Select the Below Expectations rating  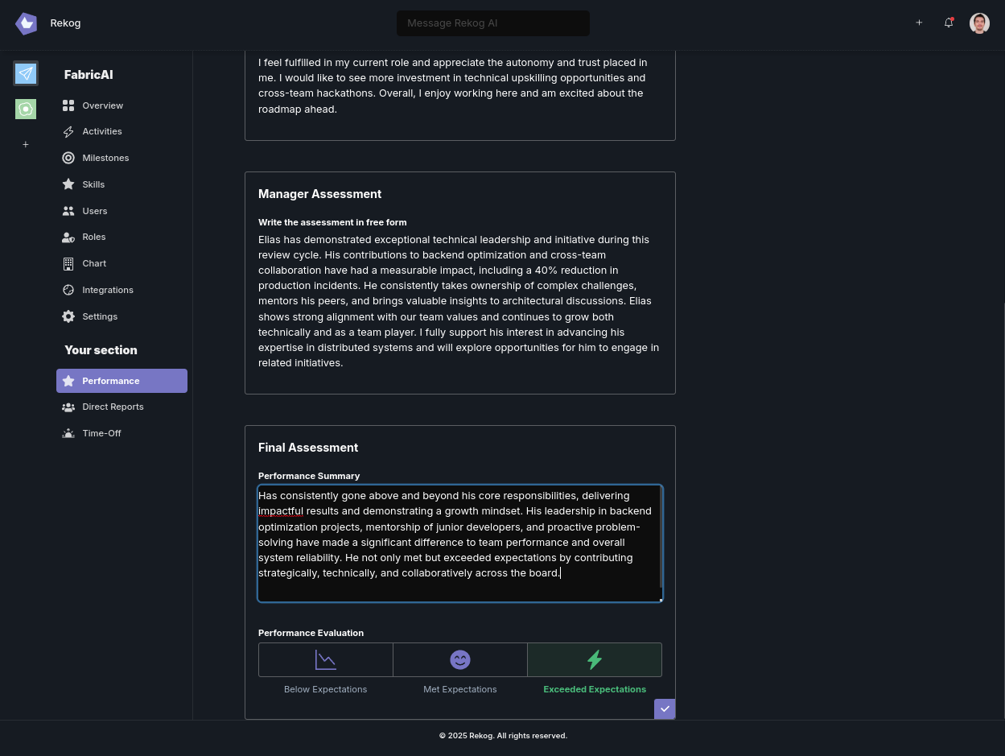[x=326, y=660]
